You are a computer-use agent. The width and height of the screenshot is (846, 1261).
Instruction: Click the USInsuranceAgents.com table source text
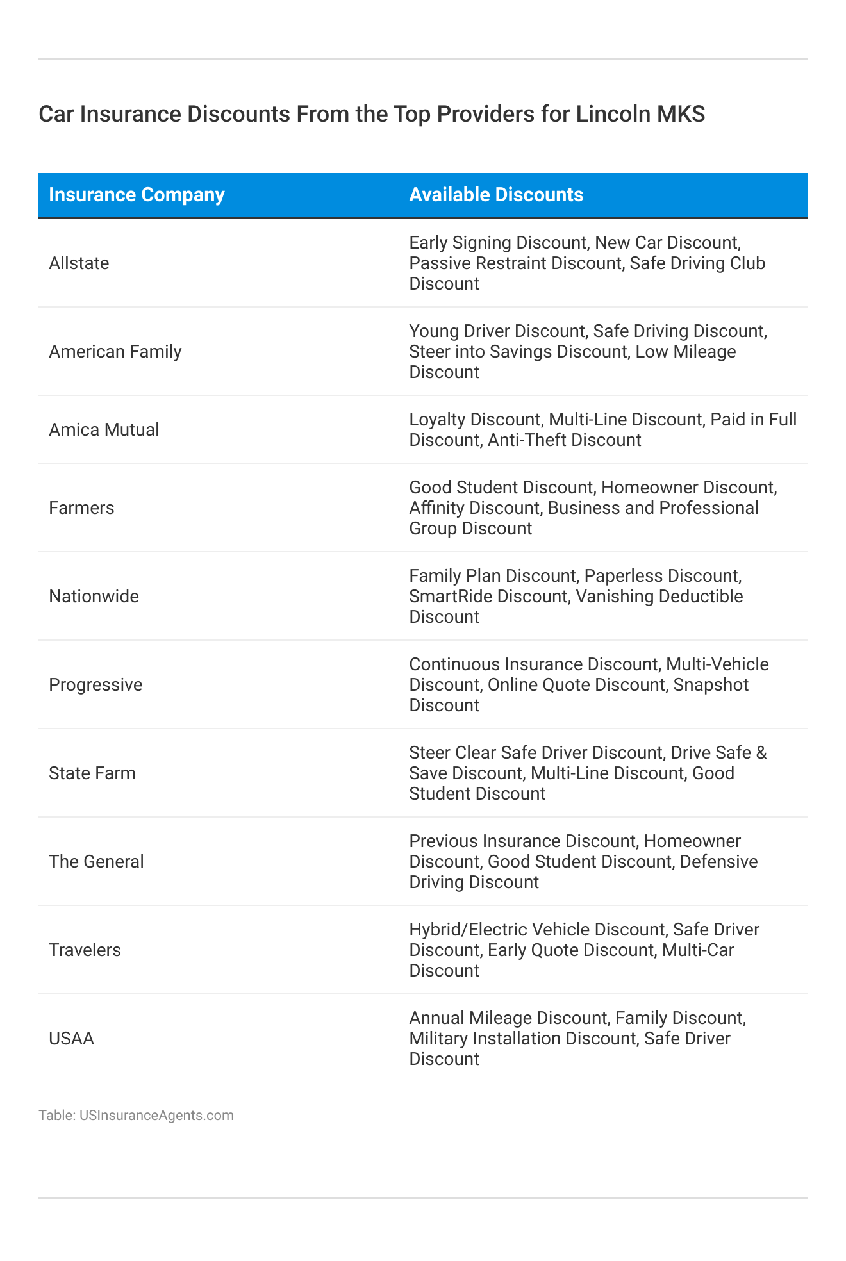(136, 1115)
